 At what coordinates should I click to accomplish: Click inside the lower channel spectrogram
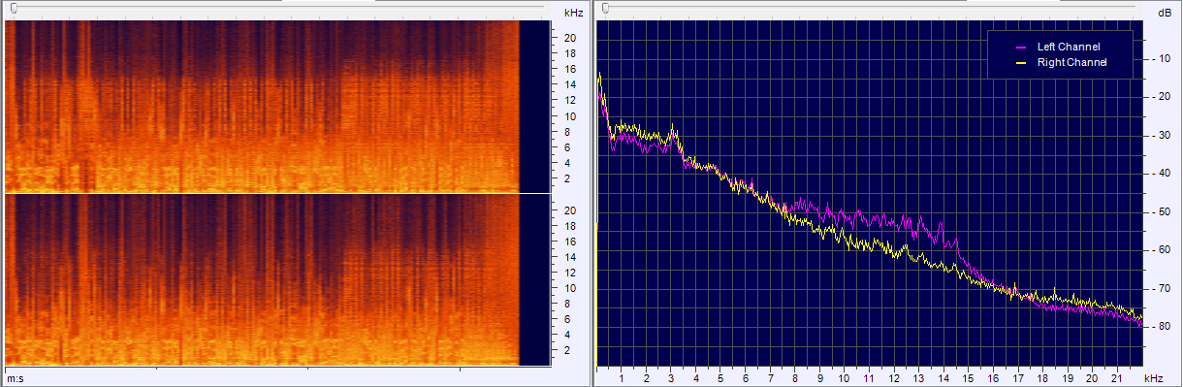coord(262,280)
